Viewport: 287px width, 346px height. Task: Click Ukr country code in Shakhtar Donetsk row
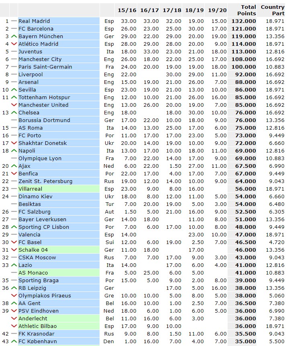click(109, 143)
